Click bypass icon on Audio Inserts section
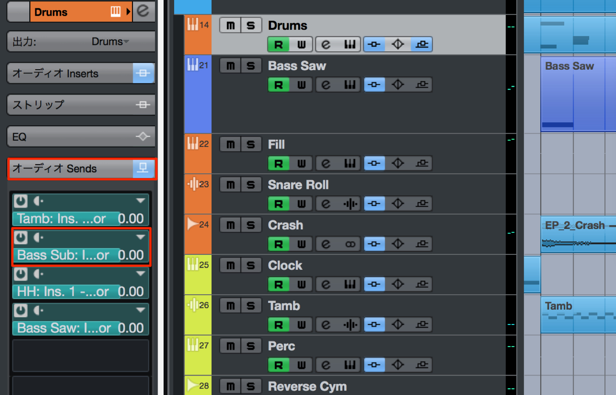 point(143,73)
